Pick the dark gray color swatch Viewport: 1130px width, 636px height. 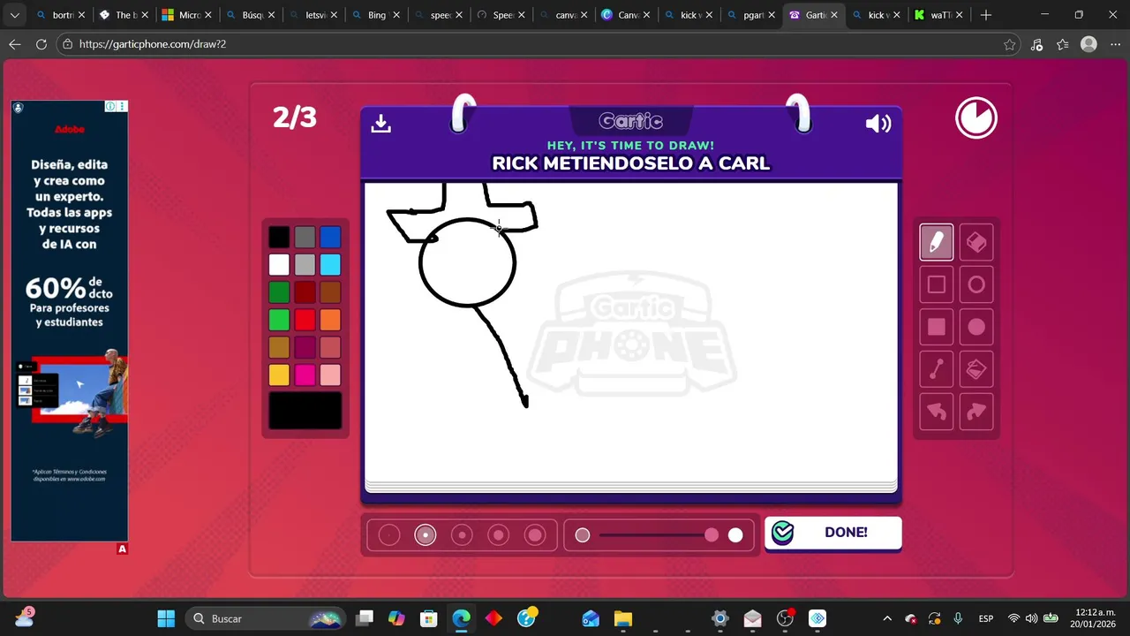(x=305, y=237)
